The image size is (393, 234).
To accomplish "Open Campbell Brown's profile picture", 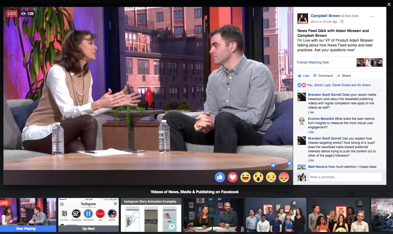I will 303,18.
